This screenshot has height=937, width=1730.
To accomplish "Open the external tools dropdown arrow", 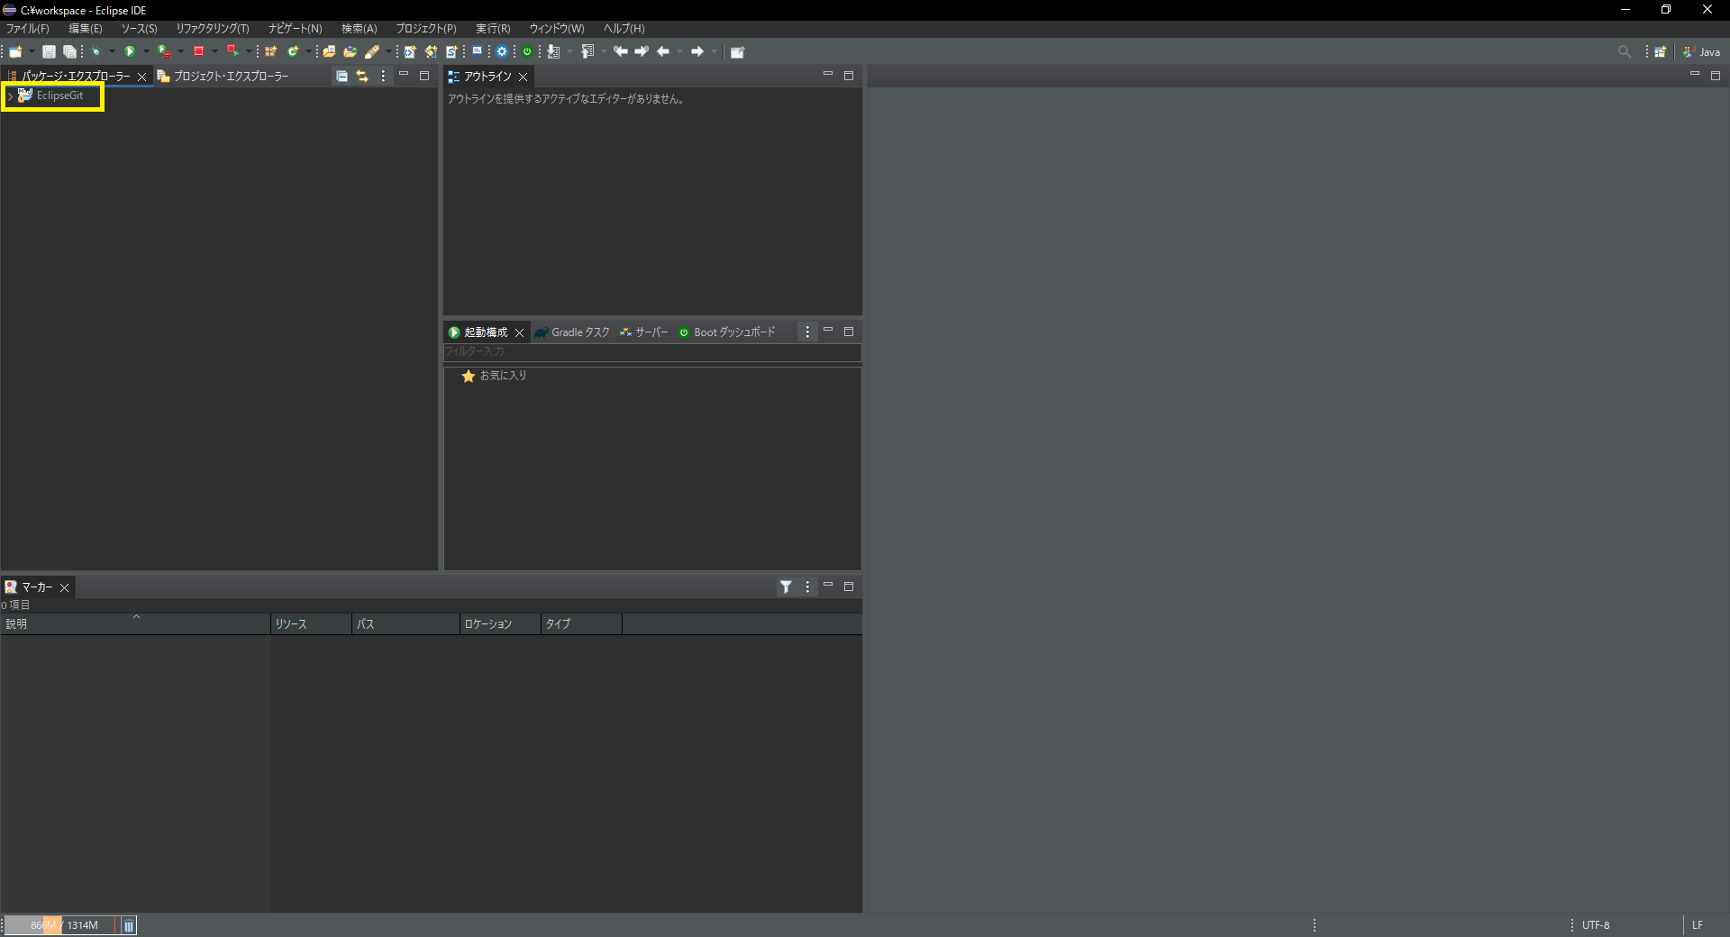I will pyautogui.click(x=180, y=51).
